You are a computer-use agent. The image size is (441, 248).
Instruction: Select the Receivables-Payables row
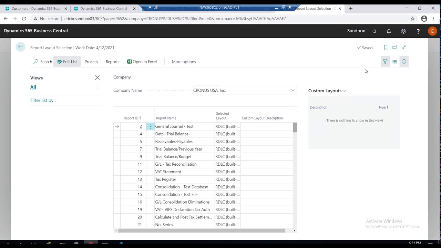tap(203, 142)
